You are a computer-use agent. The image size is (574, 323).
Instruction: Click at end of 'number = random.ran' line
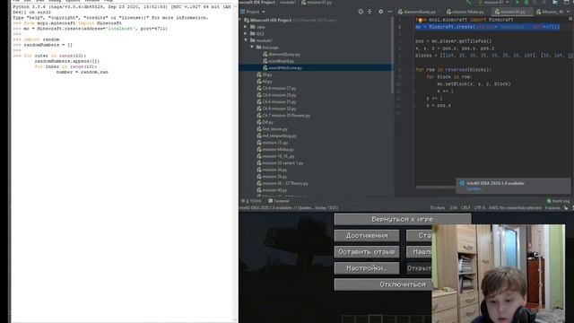click(109, 72)
